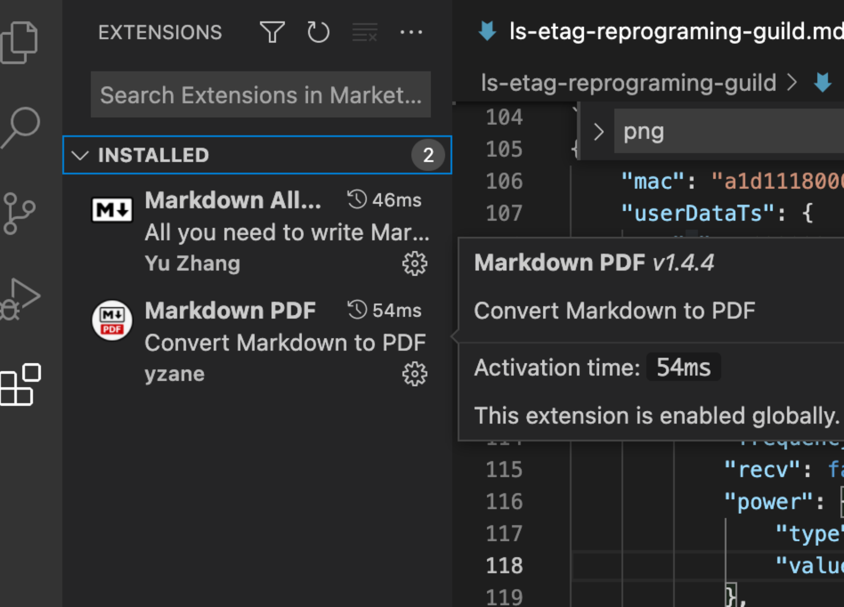Open Markdown All in One manage gear
Image resolution: width=844 pixels, height=607 pixels.
(414, 264)
